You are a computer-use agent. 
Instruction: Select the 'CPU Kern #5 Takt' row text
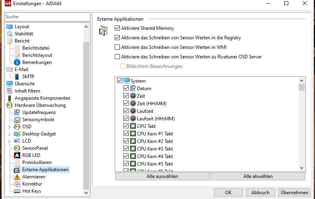[155, 164]
